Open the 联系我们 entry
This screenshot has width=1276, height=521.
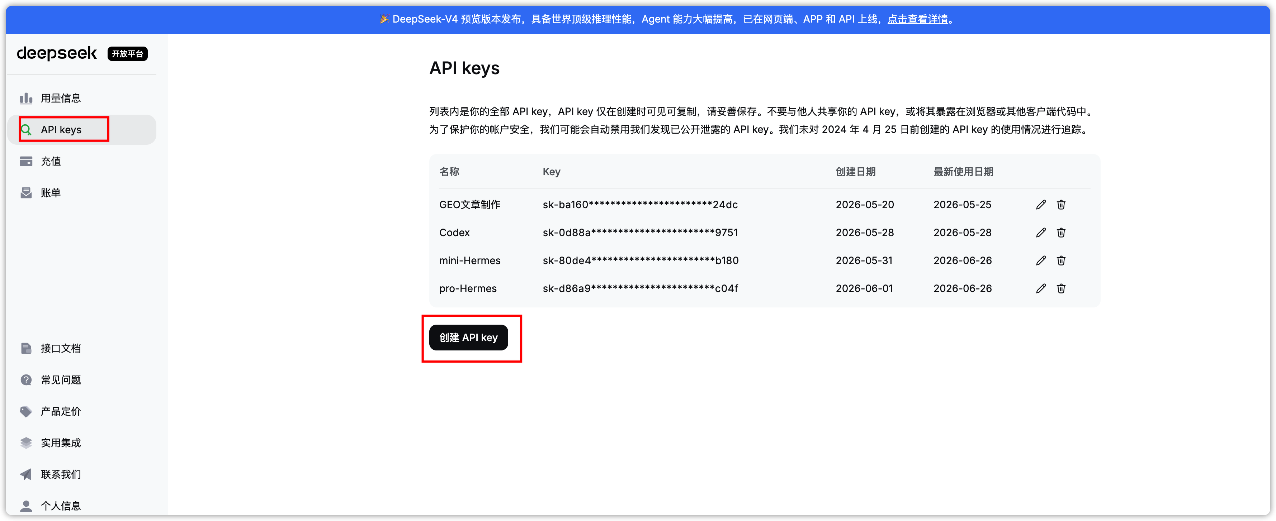tap(82, 474)
